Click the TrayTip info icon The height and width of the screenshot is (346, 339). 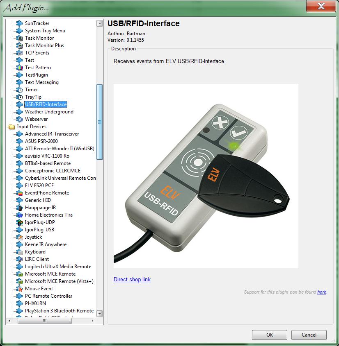pyautogui.click(x=20, y=97)
